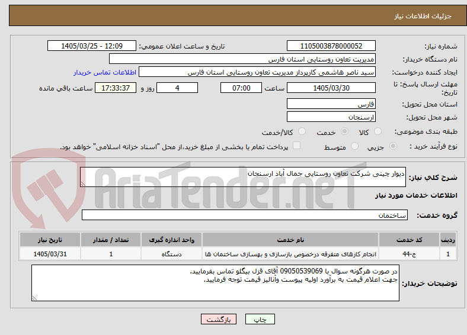Click the delivery city field ارسنجان

pyautogui.click(x=331, y=117)
